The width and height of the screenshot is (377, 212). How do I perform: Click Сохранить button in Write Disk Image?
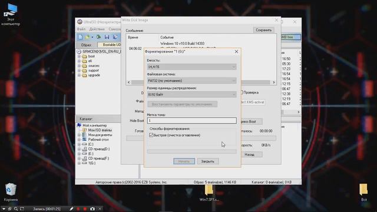point(263,30)
